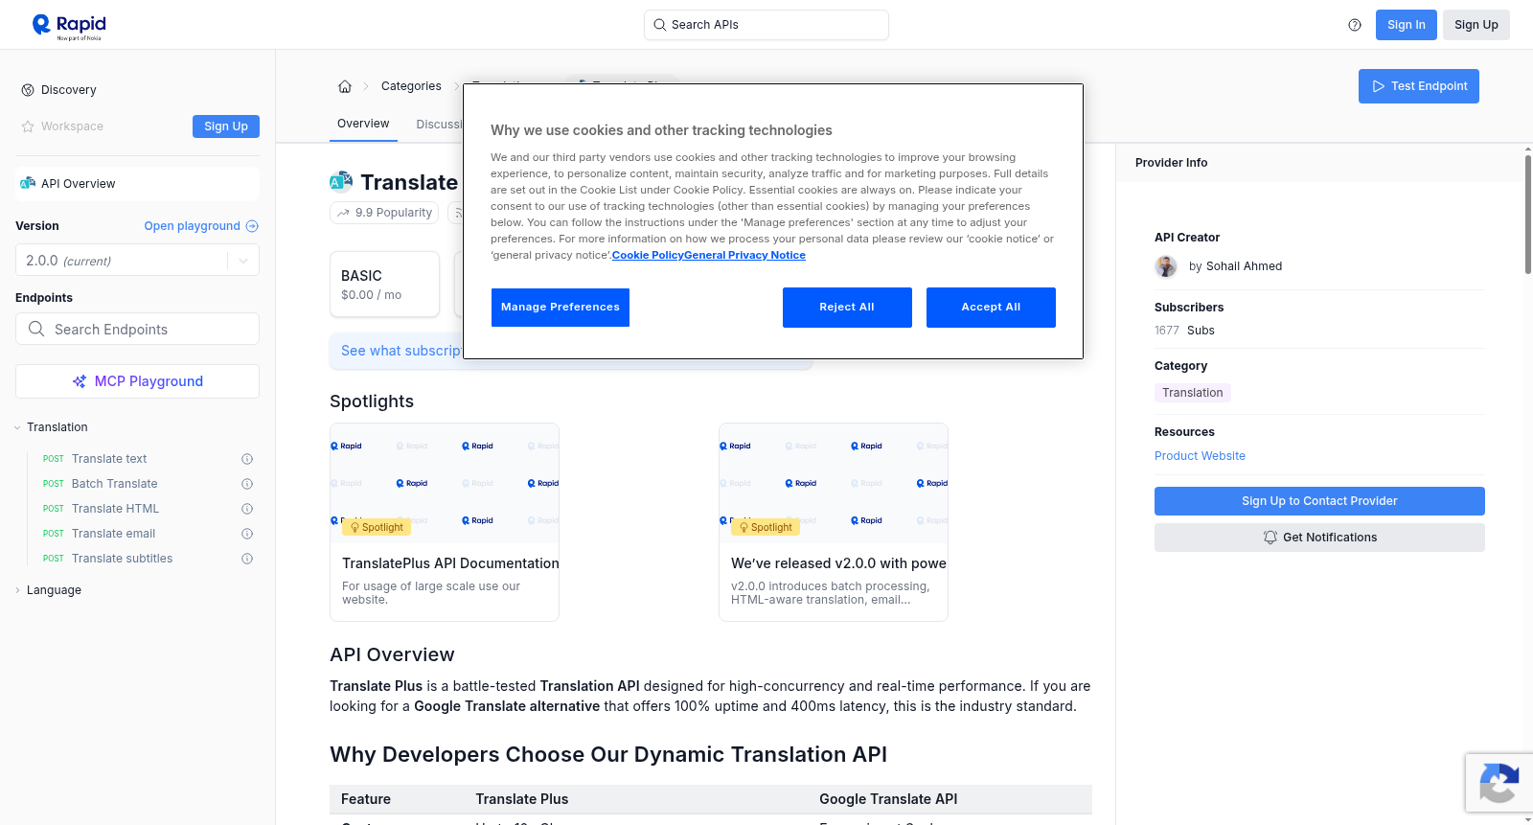Select the BASIC pricing plan card

click(x=384, y=285)
